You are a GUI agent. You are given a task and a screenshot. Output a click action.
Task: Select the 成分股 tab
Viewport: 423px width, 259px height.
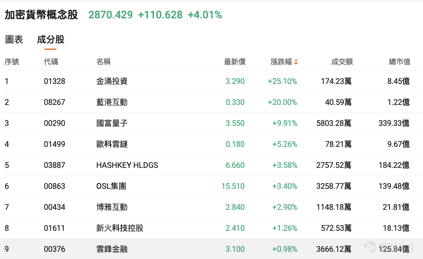coord(50,40)
